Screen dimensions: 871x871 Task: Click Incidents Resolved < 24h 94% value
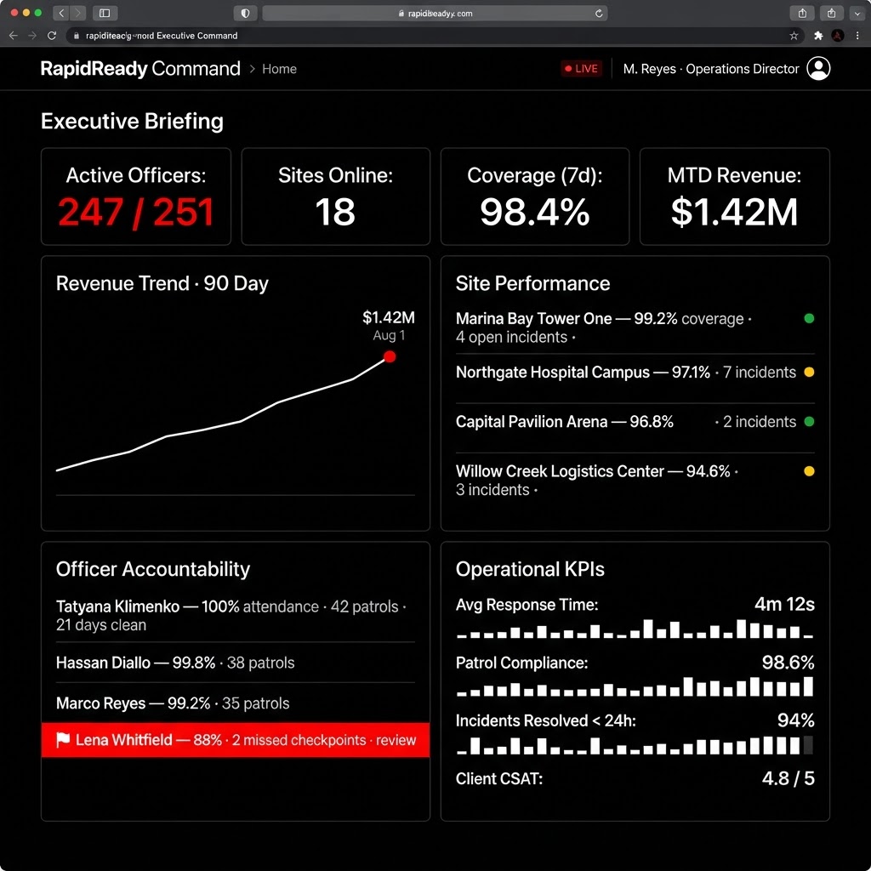coord(795,720)
